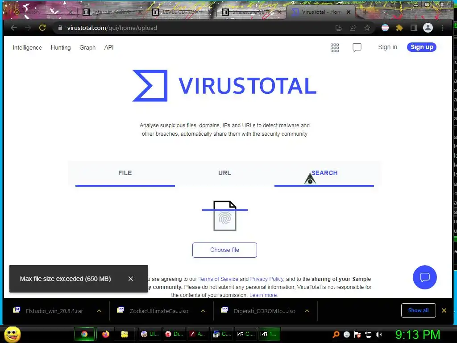The image size is (457, 343).
Task: Open the API menu item
Action: click(109, 47)
